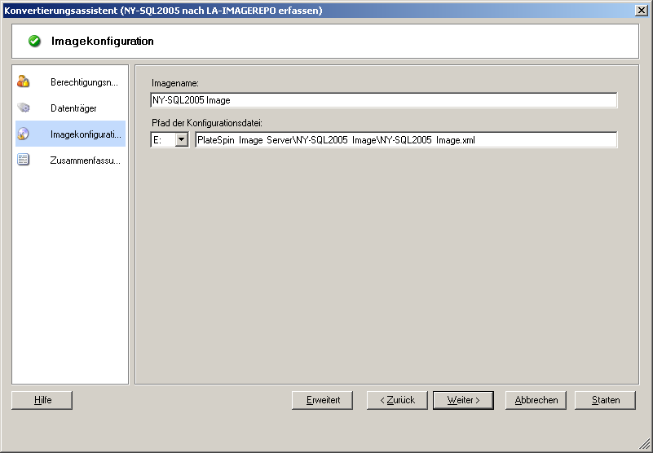Click the Hilfe button
The image size is (653, 453).
(x=42, y=400)
